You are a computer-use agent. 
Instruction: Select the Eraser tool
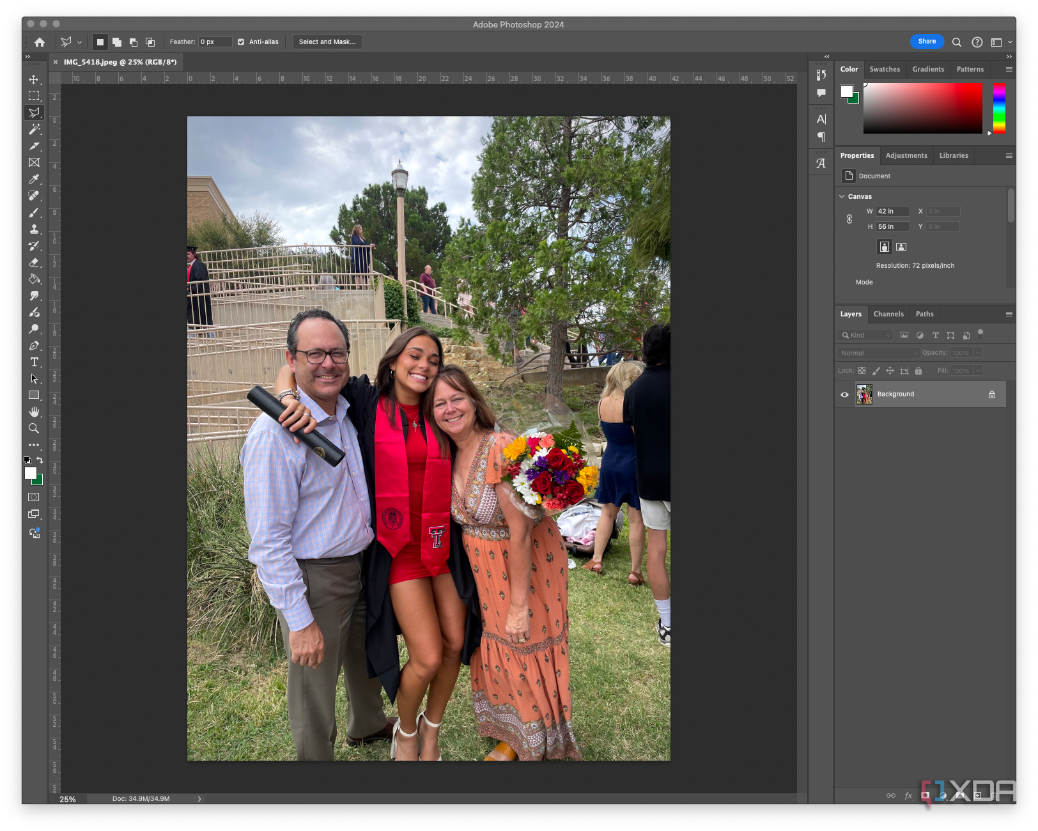pos(34,262)
